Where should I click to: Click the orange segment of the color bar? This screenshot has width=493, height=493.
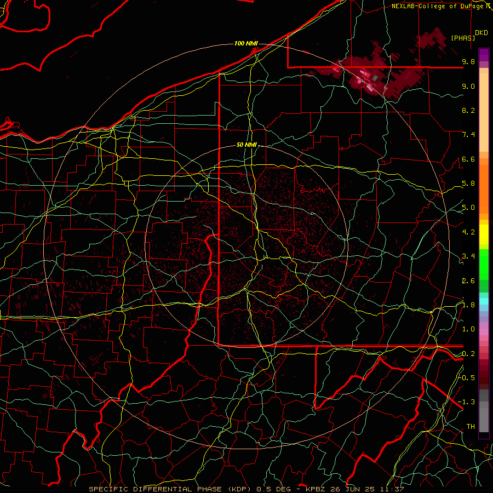coord(484,189)
